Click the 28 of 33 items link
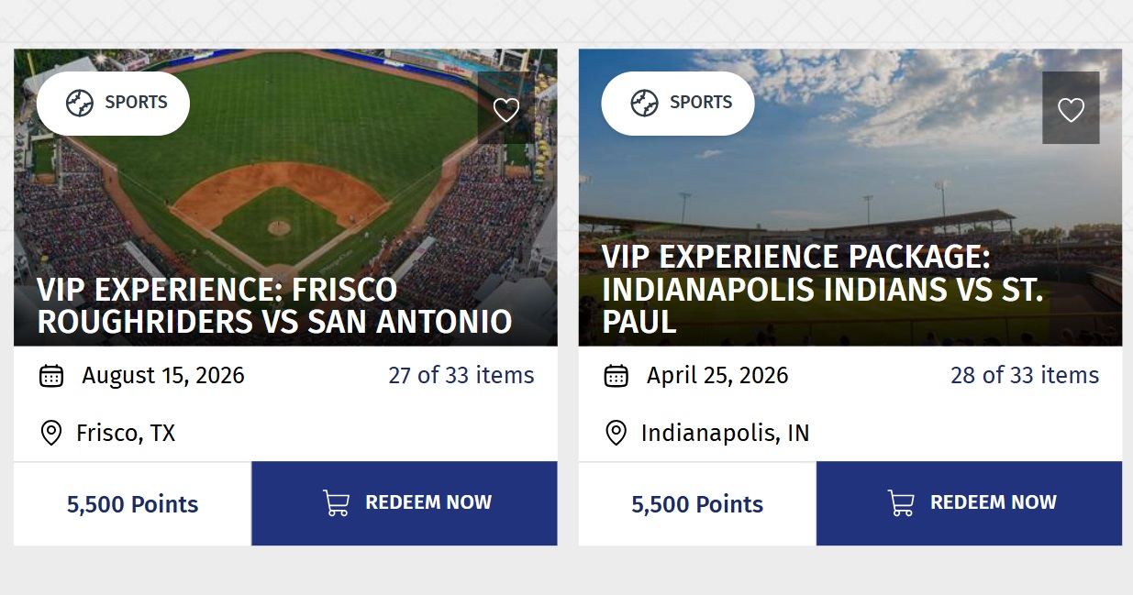The image size is (1133, 595). [x=1026, y=375]
